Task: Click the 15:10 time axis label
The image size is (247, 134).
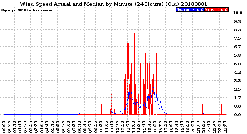Action: tap(144, 127)
